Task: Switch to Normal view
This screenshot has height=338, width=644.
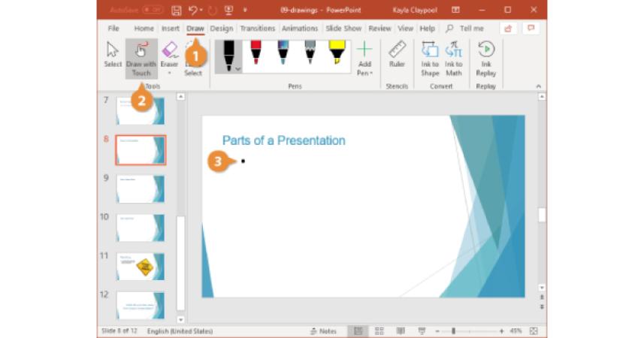Action: pos(358,331)
